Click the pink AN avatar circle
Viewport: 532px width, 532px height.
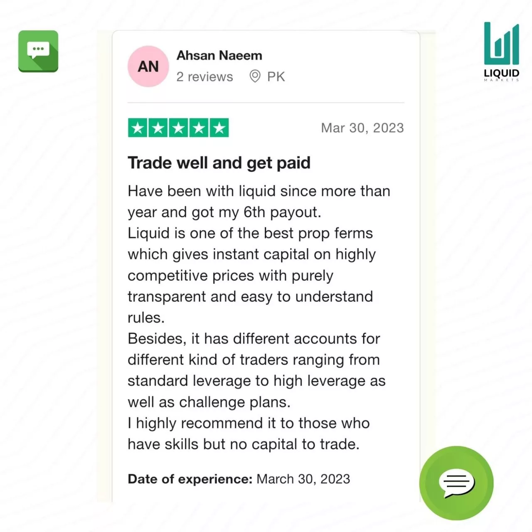coord(148,66)
